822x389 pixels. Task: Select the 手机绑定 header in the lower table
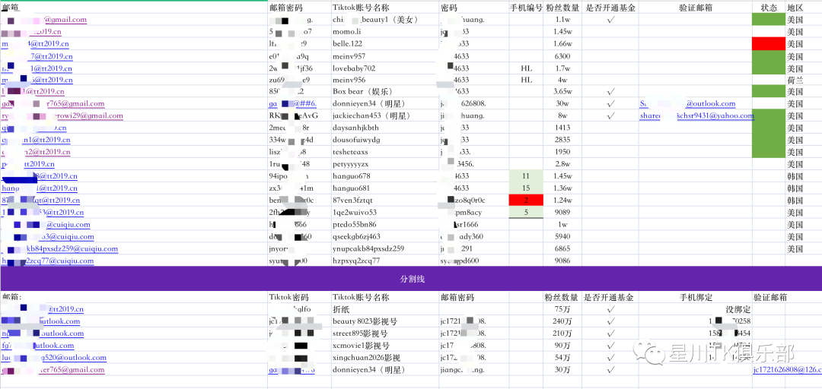(696, 297)
